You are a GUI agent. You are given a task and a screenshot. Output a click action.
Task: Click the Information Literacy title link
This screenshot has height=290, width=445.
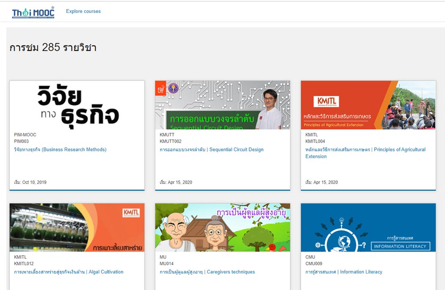click(x=344, y=272)
